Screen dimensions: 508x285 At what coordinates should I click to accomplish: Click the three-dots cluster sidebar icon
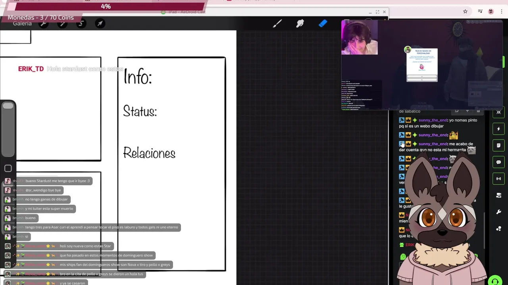coord(499,228)
